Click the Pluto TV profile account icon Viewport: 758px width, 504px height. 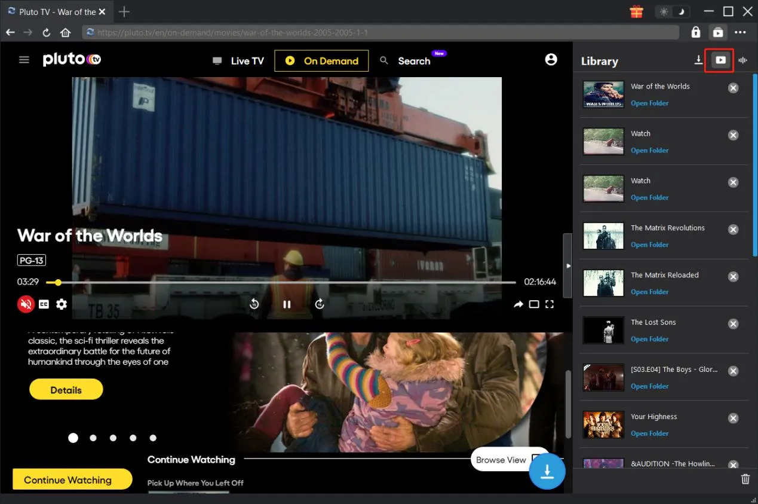point(551,59)
